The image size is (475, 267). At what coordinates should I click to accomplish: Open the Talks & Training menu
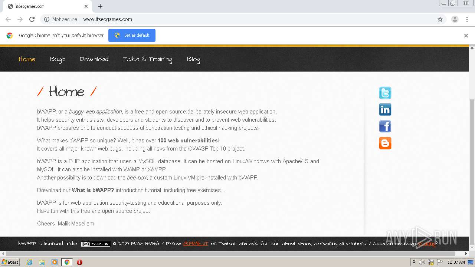tap(148, 59)
